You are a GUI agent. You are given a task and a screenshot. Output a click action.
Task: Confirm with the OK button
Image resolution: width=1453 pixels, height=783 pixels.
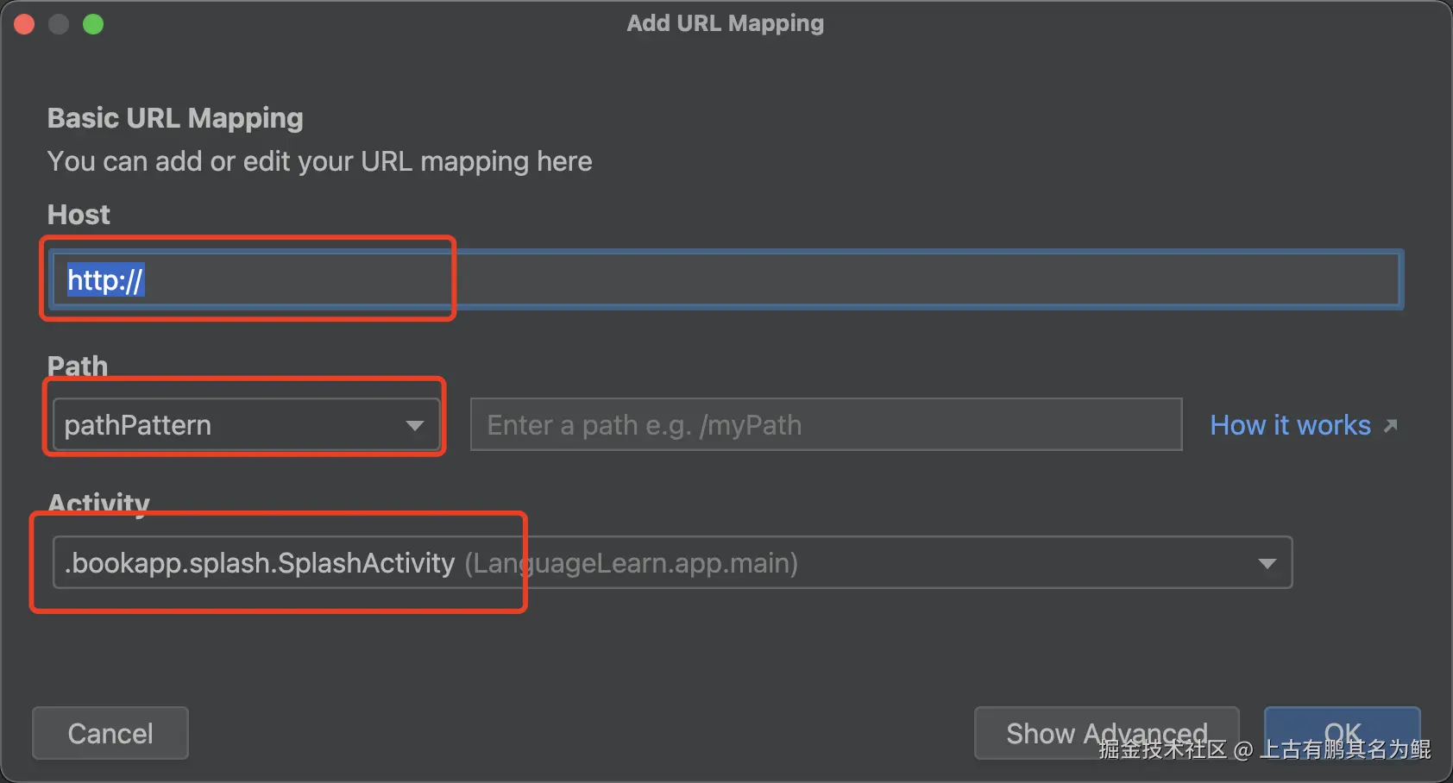click(x=1342, y=733)
